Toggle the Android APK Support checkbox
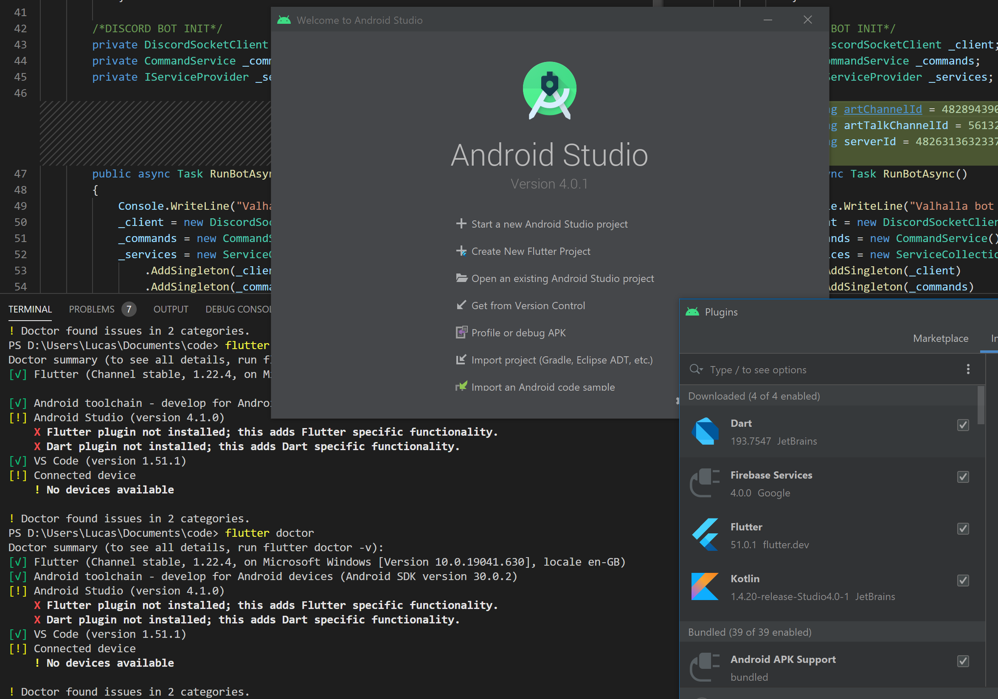This screenshot has width=998, height=699. point(963,661)
